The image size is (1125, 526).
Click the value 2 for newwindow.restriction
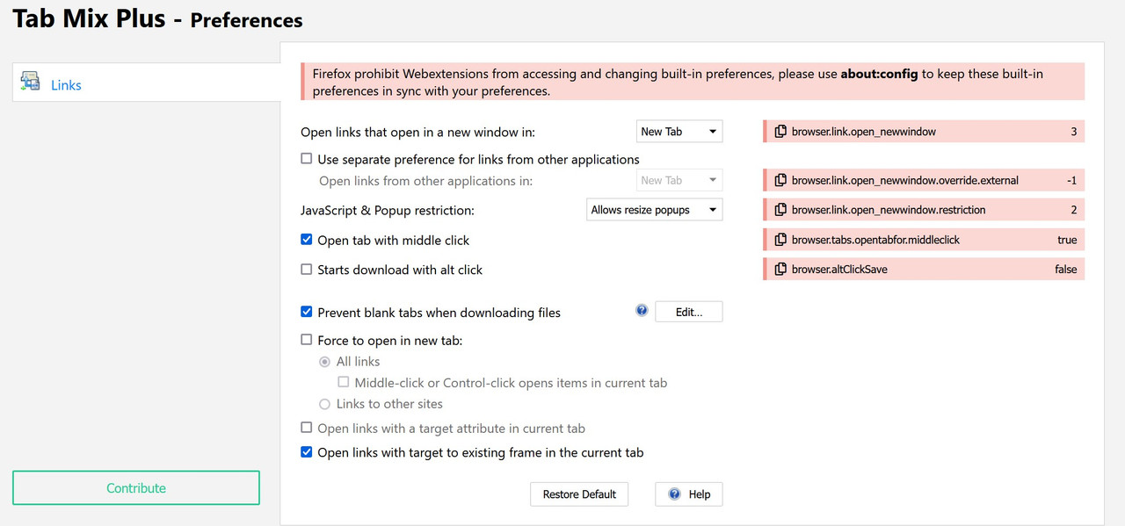click(x=1073, y=210)
